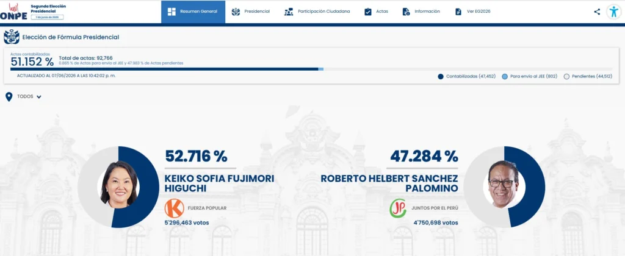Click the Resumen General grid icon

[x=172, y=12]
